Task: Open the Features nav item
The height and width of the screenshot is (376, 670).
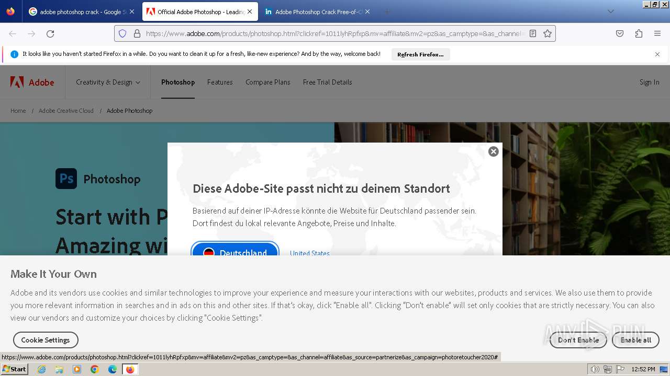Action: [x=220, y=82]
